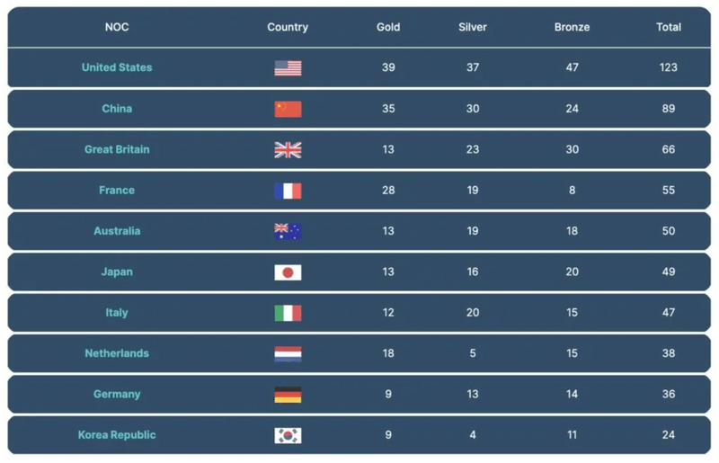Click the NOC column header
The height and width of the screenshot is (463, 719).
click(x=117, y=27)
